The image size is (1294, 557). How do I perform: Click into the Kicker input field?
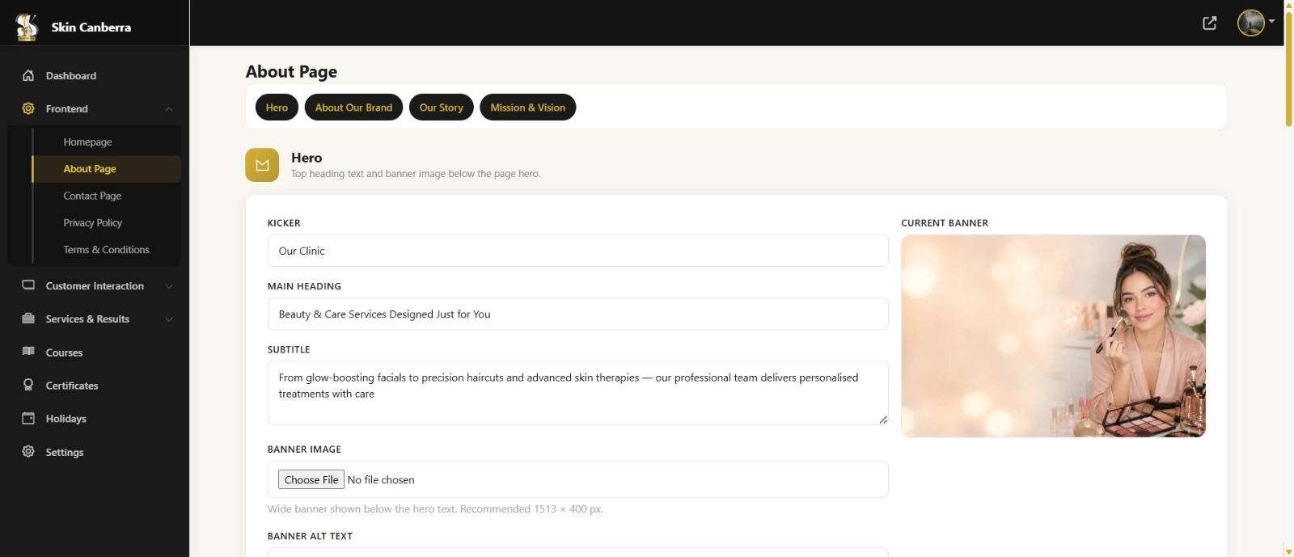[x=577, y=251]
